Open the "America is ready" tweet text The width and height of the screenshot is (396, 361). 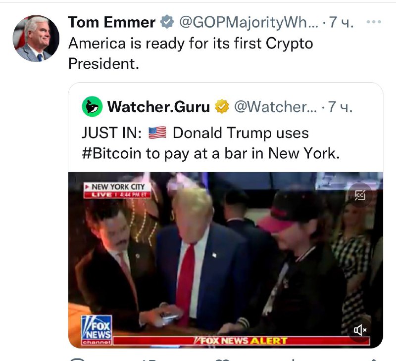[x=191, y=53]
